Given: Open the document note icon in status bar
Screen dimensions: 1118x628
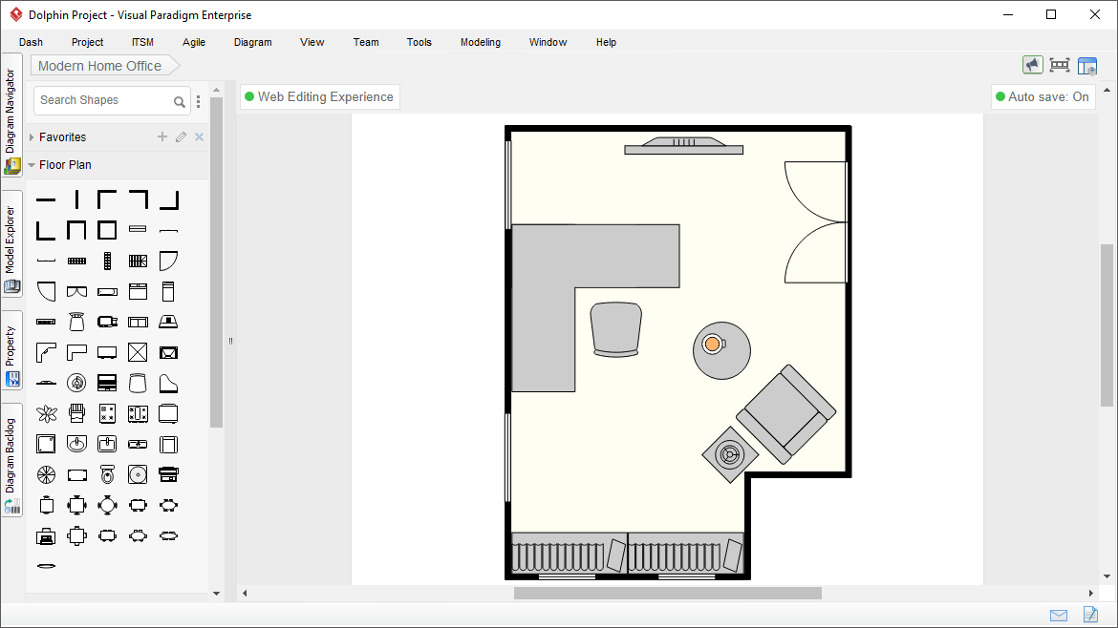Looking at the screenshot, I should coord(1090,615).
